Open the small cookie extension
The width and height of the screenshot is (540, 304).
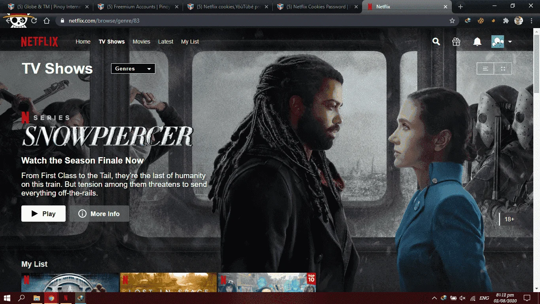click(x=493, y=21)
